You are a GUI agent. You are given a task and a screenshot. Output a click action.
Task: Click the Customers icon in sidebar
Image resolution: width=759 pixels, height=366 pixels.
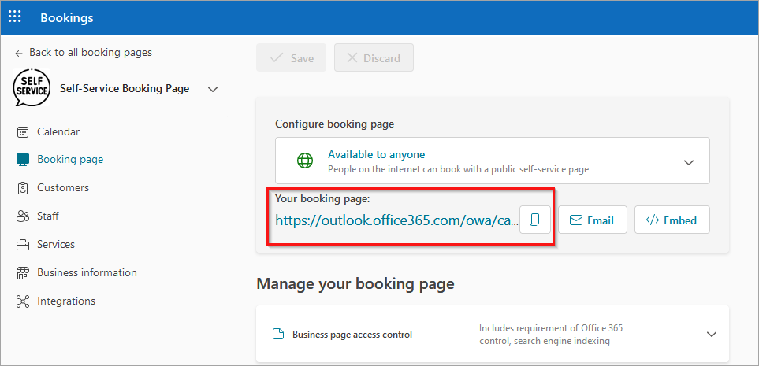(23, 188)
